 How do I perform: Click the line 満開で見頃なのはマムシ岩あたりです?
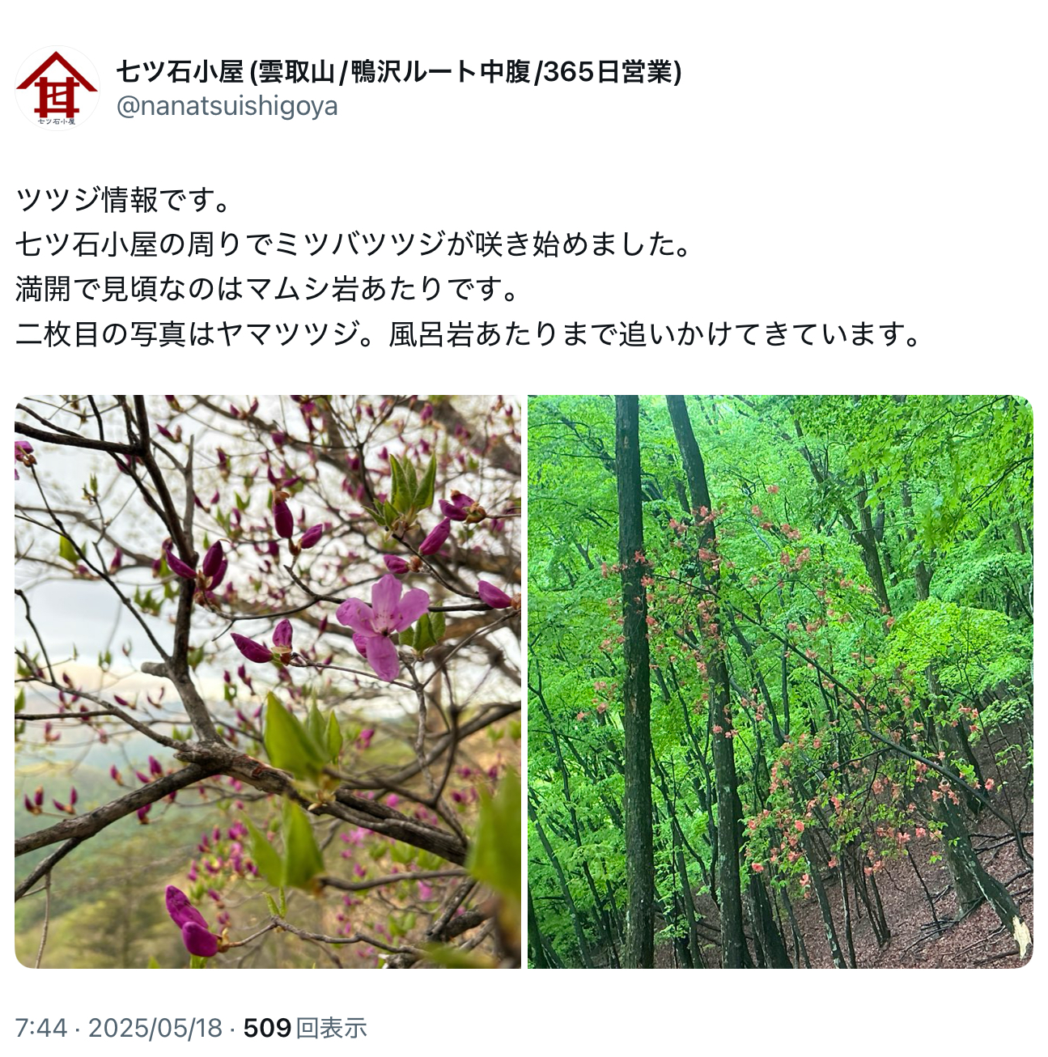267,288
